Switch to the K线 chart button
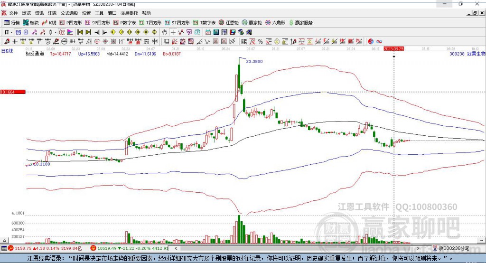486x263 pixels. coord(49,23)
